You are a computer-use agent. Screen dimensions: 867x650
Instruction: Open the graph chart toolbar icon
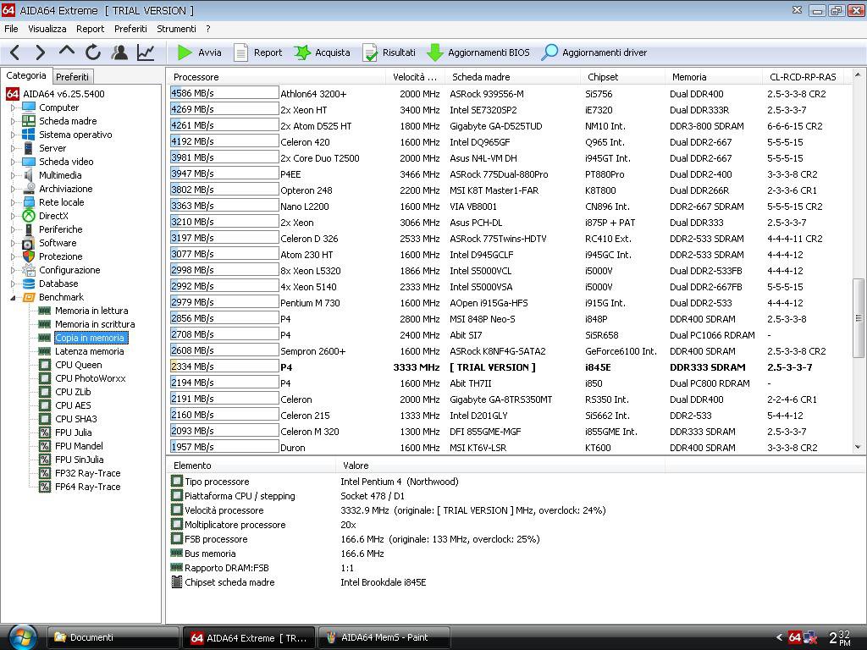[146, 52]
